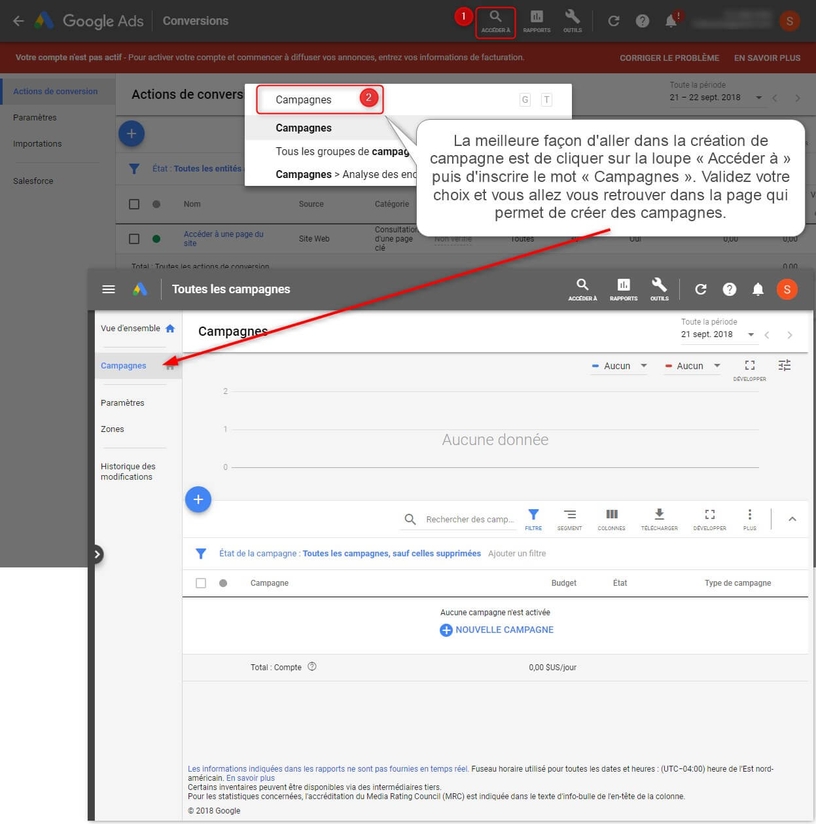816x824 pixels.
Task: Open help in the Conversions header
Action: 643,21
